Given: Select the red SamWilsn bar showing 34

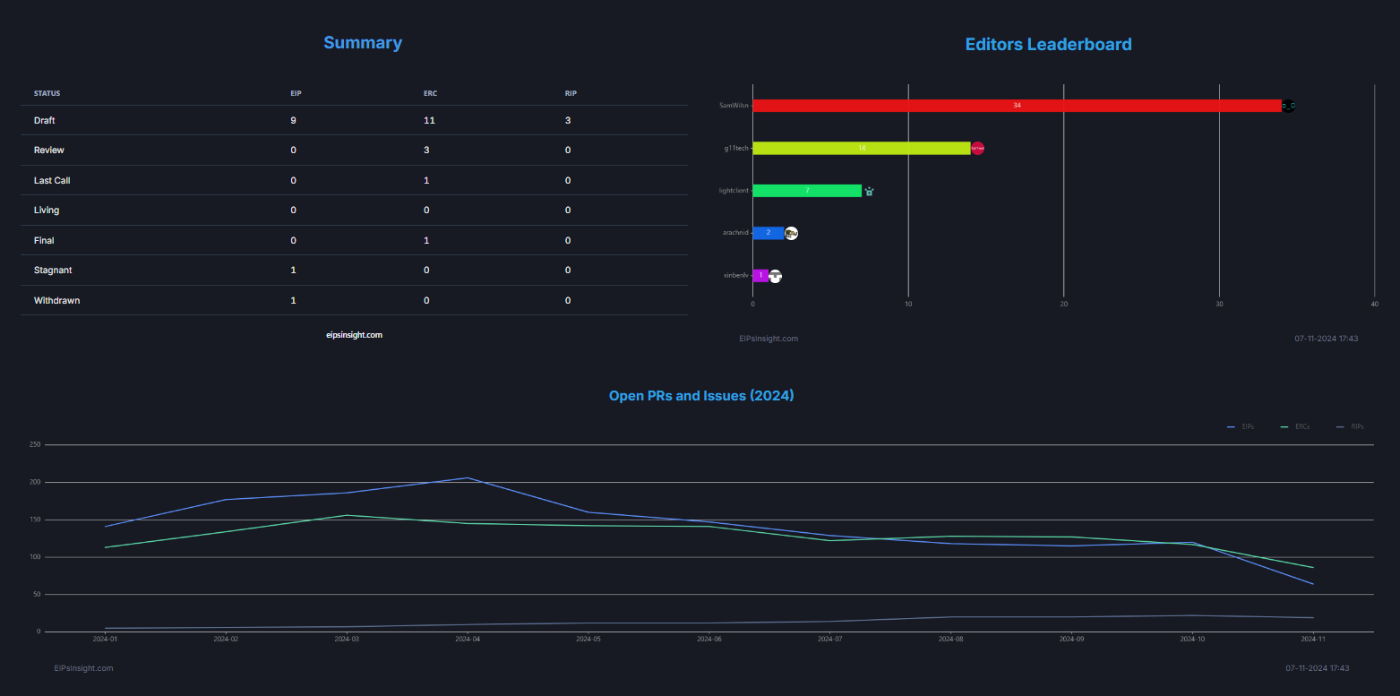Looking at the screenshot, I should (x=1017, y=106).
